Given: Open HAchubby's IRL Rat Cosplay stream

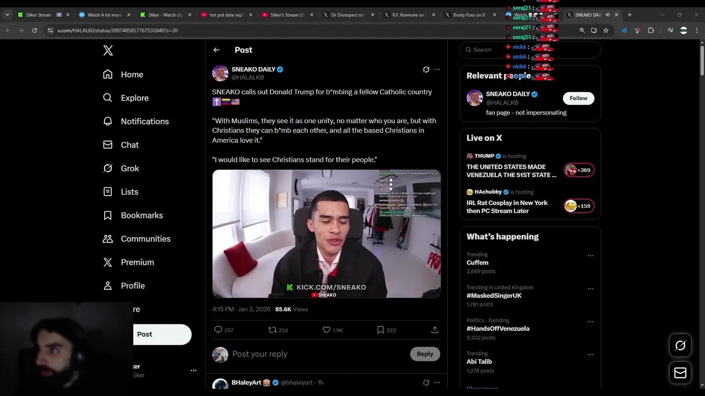Looking at the screenshot, I should click(507, 207).
